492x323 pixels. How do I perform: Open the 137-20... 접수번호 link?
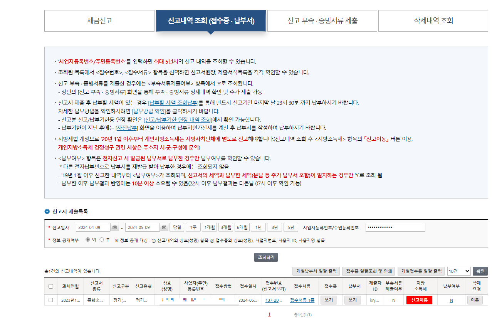click(273, 300)
